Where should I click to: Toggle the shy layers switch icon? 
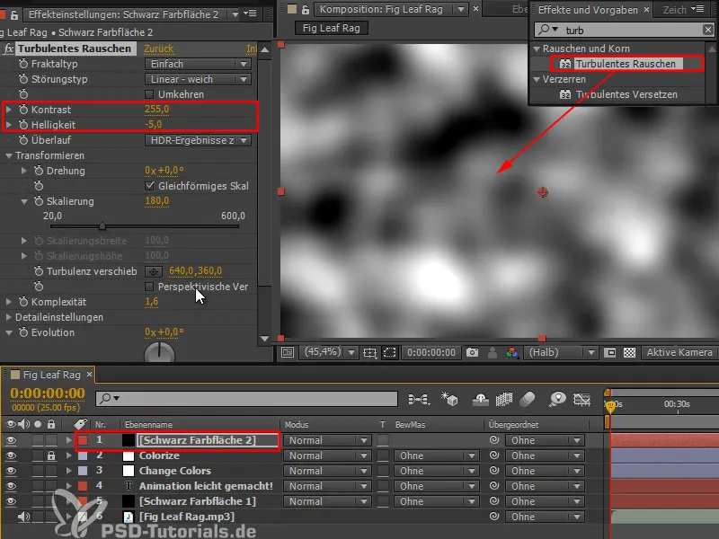click(x=480, y=399)
